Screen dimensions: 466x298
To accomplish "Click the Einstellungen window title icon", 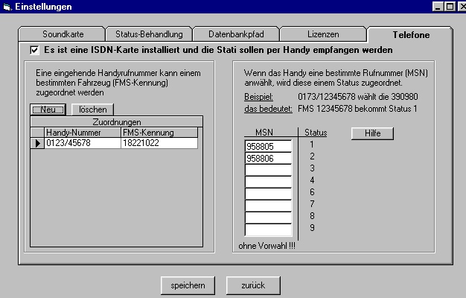I will [7, 7].
